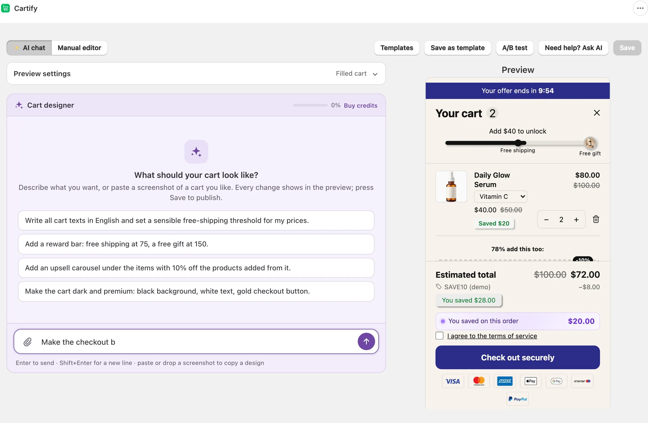
Task: Click the Free gift reward icon
Action: click(x=590, y=143)
